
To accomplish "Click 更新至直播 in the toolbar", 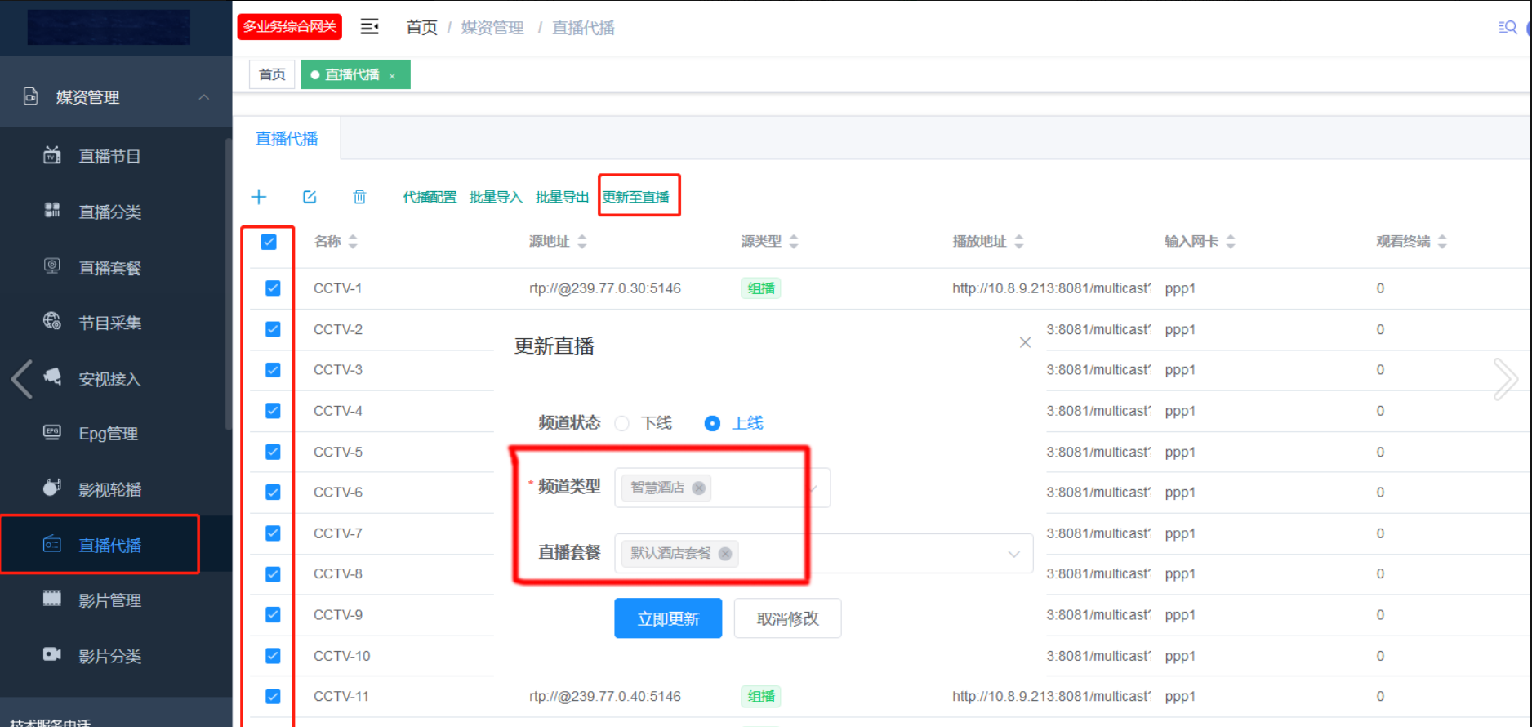I will [636, 197].
